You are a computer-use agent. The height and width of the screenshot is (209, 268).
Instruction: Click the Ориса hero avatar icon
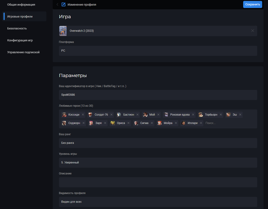tap(113, 123)
